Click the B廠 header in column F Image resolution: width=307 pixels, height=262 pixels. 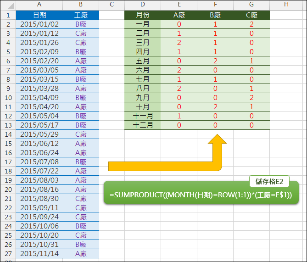[215, 15]
